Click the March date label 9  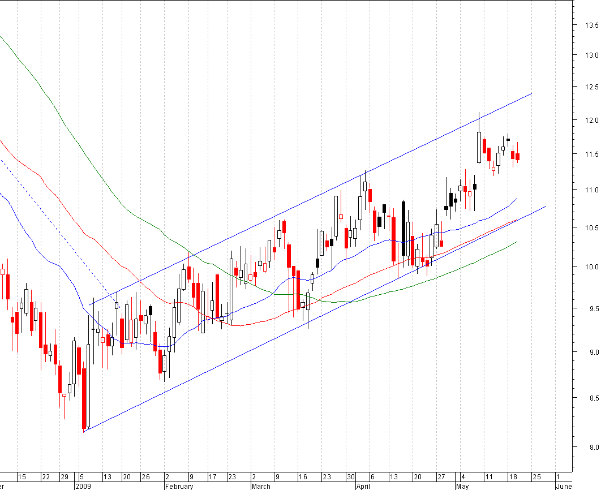pyautogui.click(x=277, y=477)
